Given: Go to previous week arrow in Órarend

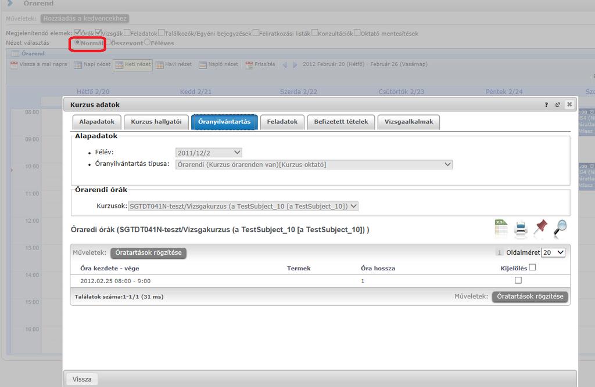Looking at the screenshot, I should (285, 65).
